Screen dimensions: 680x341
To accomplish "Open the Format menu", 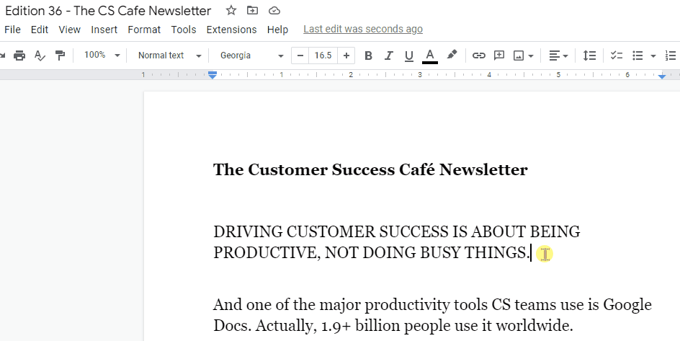I will pyautogui.click(x=144, y=30).
